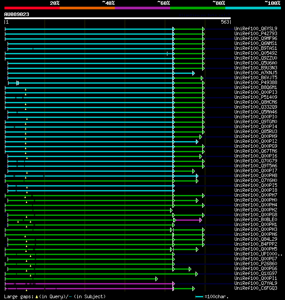Select hit UniRef100_Q1XG97
The width and height of the screenshot is (285, 300).
pos(256,274)
